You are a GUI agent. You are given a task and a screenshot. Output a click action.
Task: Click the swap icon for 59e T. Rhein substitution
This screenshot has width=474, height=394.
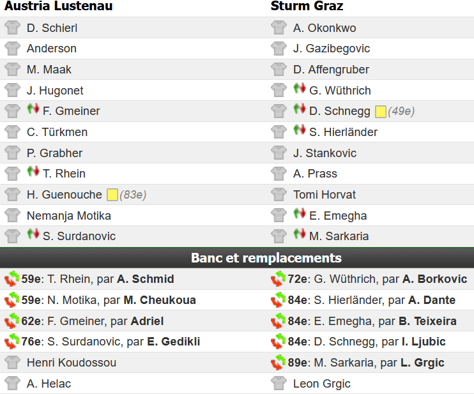click(11, 278)
